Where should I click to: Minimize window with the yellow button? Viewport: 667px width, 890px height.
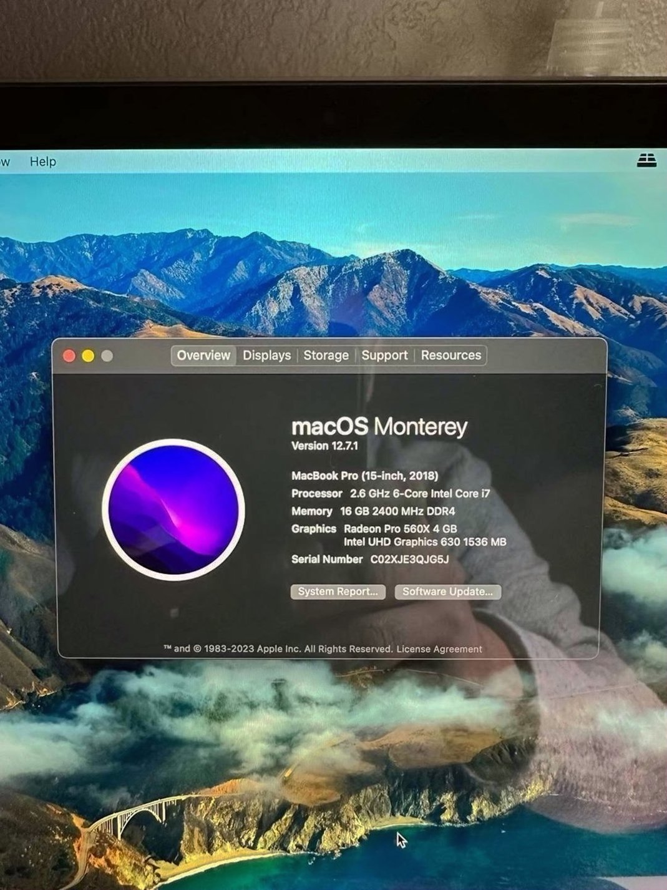[88, 356]
